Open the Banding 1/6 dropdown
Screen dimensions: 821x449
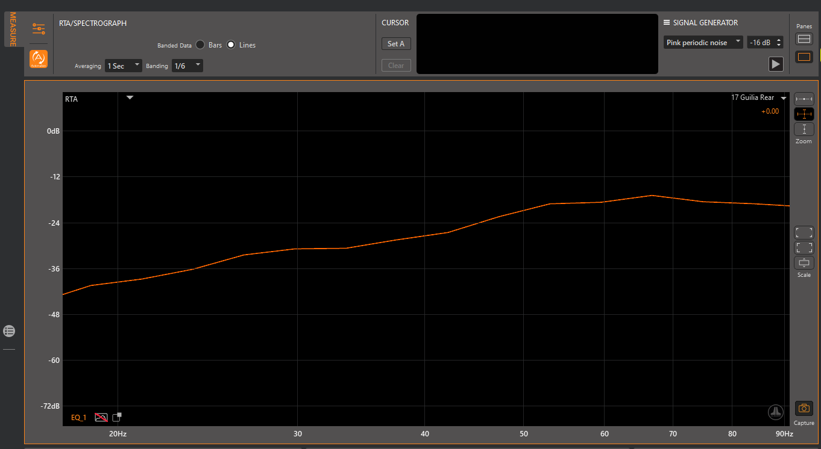(187, 66)
